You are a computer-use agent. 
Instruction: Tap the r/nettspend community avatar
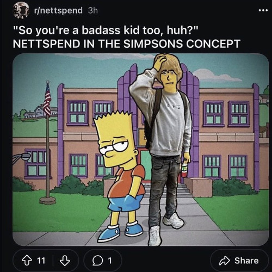21,10
